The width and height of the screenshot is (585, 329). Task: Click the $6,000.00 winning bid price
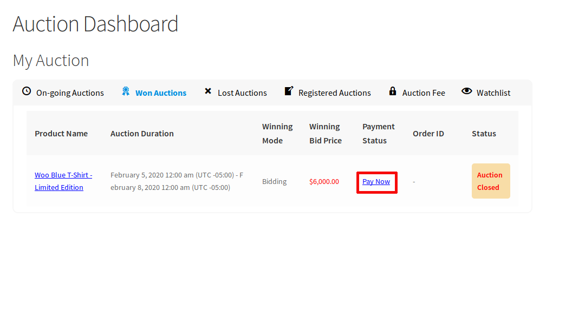pos(324,182)
